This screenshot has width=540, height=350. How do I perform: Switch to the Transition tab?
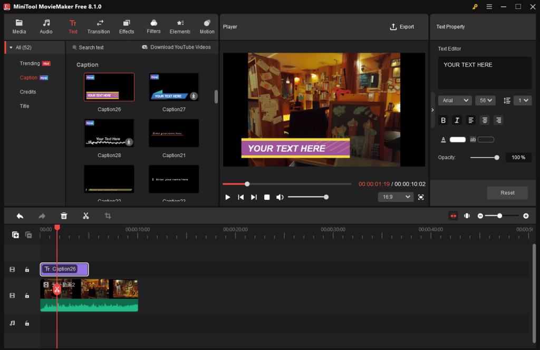99,27
